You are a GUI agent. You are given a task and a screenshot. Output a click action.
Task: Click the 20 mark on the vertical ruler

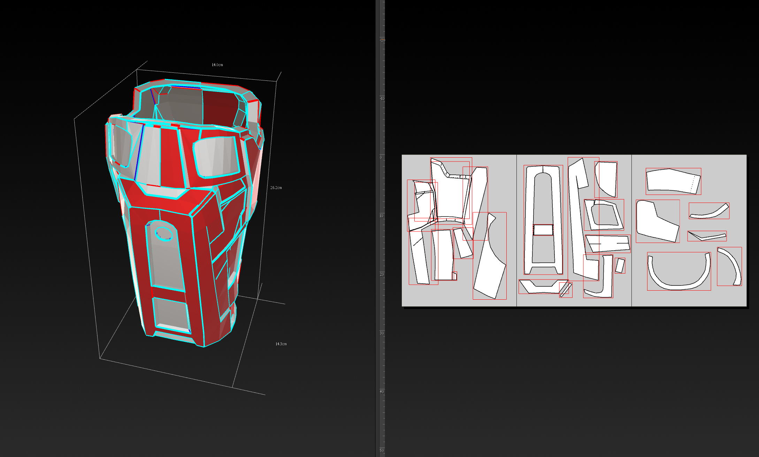pos(382,274)
